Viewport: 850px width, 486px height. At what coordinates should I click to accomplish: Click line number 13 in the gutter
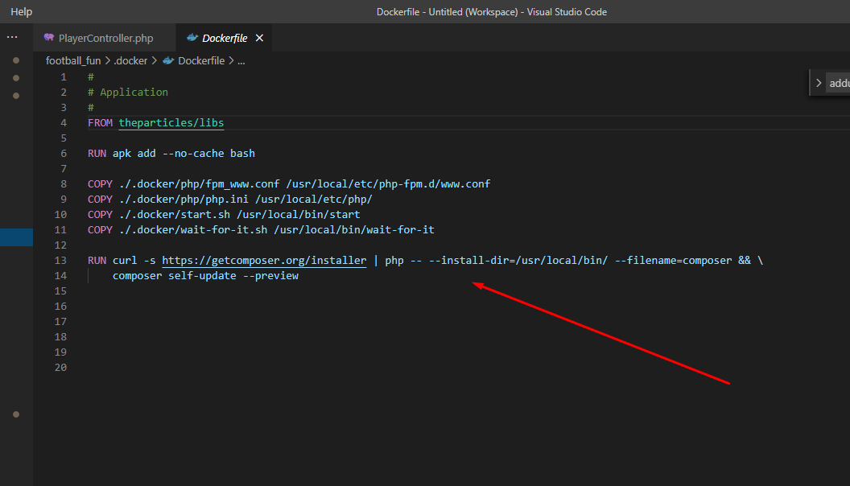[61, 261]
